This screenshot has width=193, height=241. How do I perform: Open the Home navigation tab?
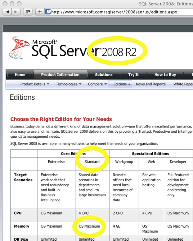(20, 75)
